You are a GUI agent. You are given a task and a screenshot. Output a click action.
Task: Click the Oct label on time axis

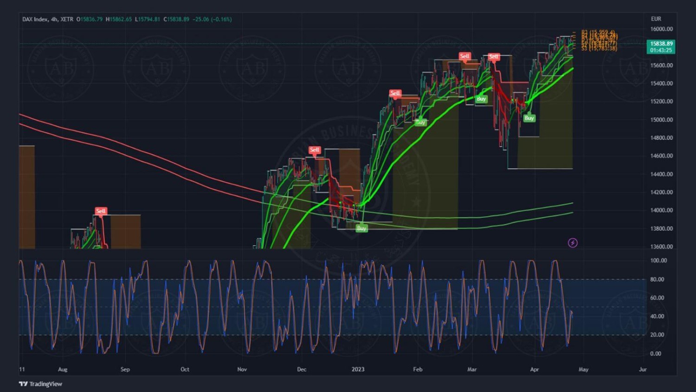click(185, 370)
